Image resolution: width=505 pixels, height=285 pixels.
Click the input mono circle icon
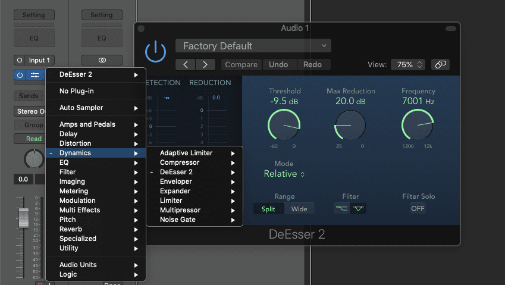(x=20, y=60)
